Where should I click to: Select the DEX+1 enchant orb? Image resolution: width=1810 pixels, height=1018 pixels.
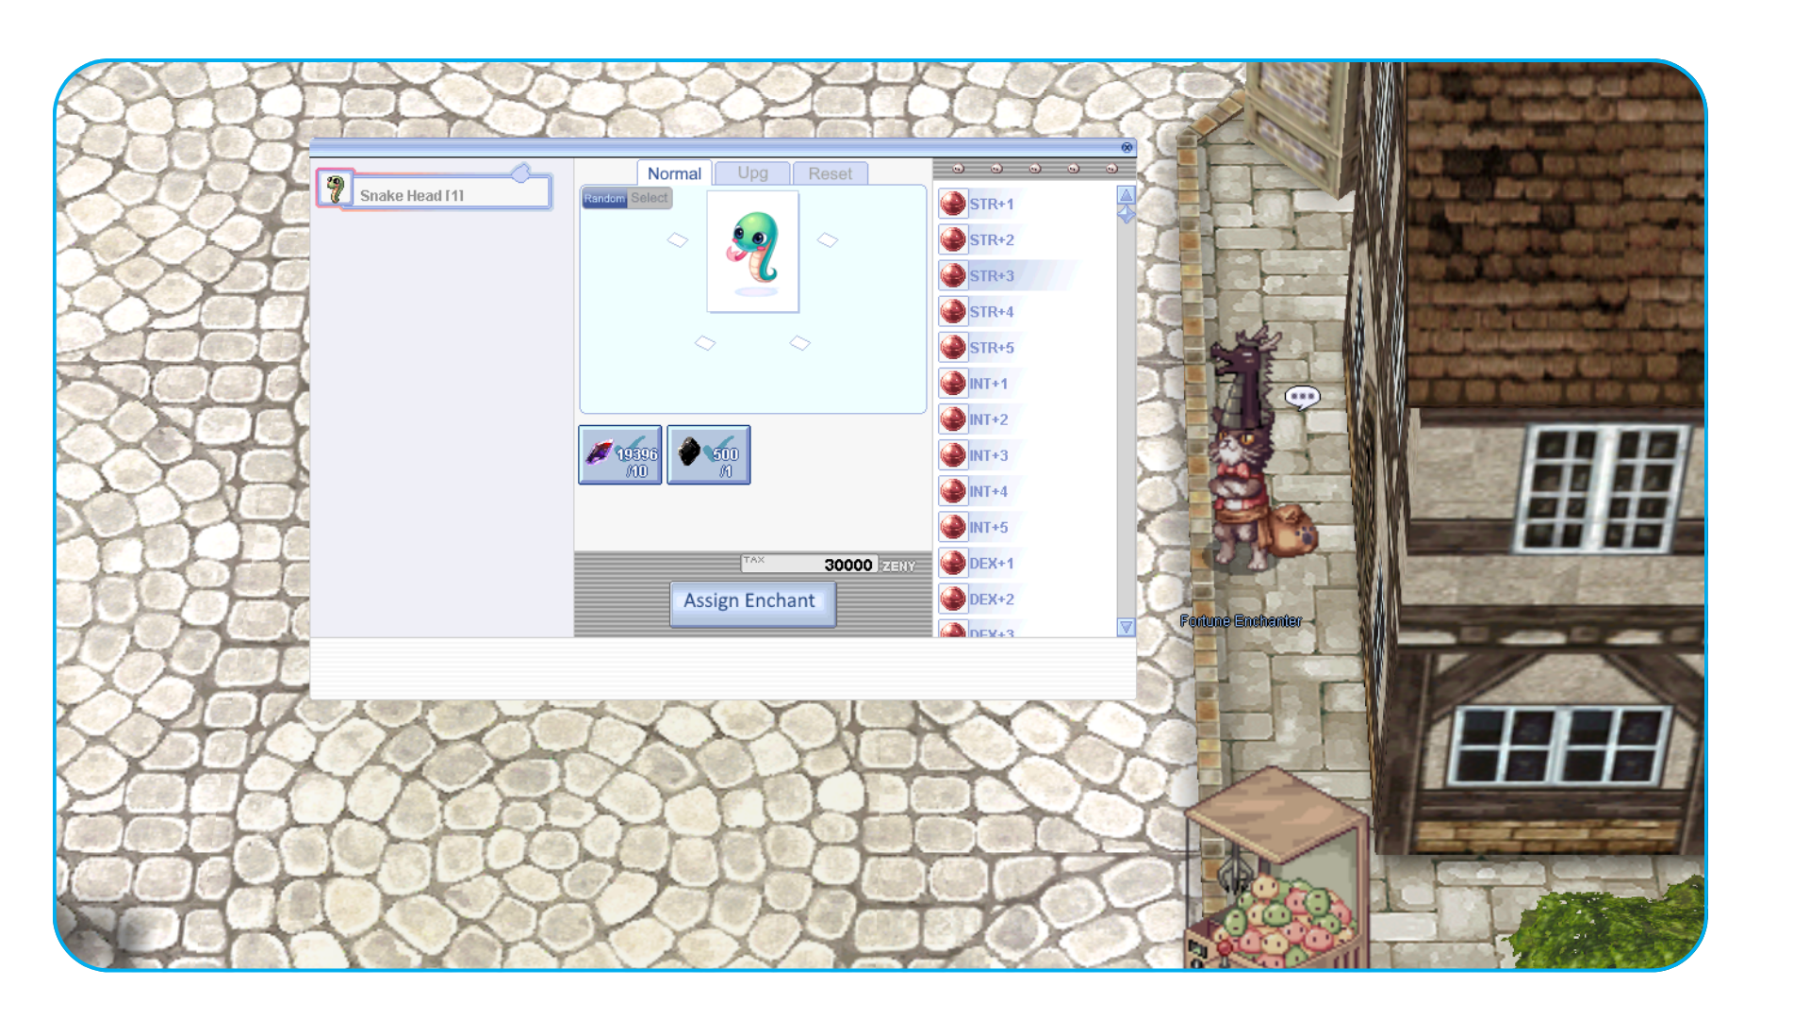(x=953, y=563)
